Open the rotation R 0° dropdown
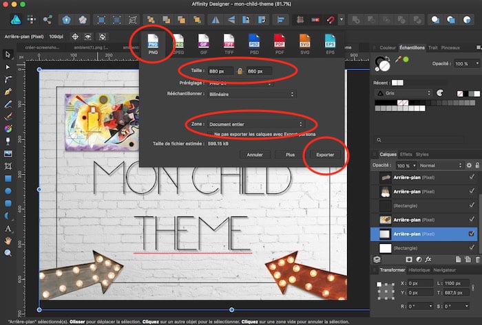Image resolution: width=482 pixels, height=325 pixels. tap(421, 306)
